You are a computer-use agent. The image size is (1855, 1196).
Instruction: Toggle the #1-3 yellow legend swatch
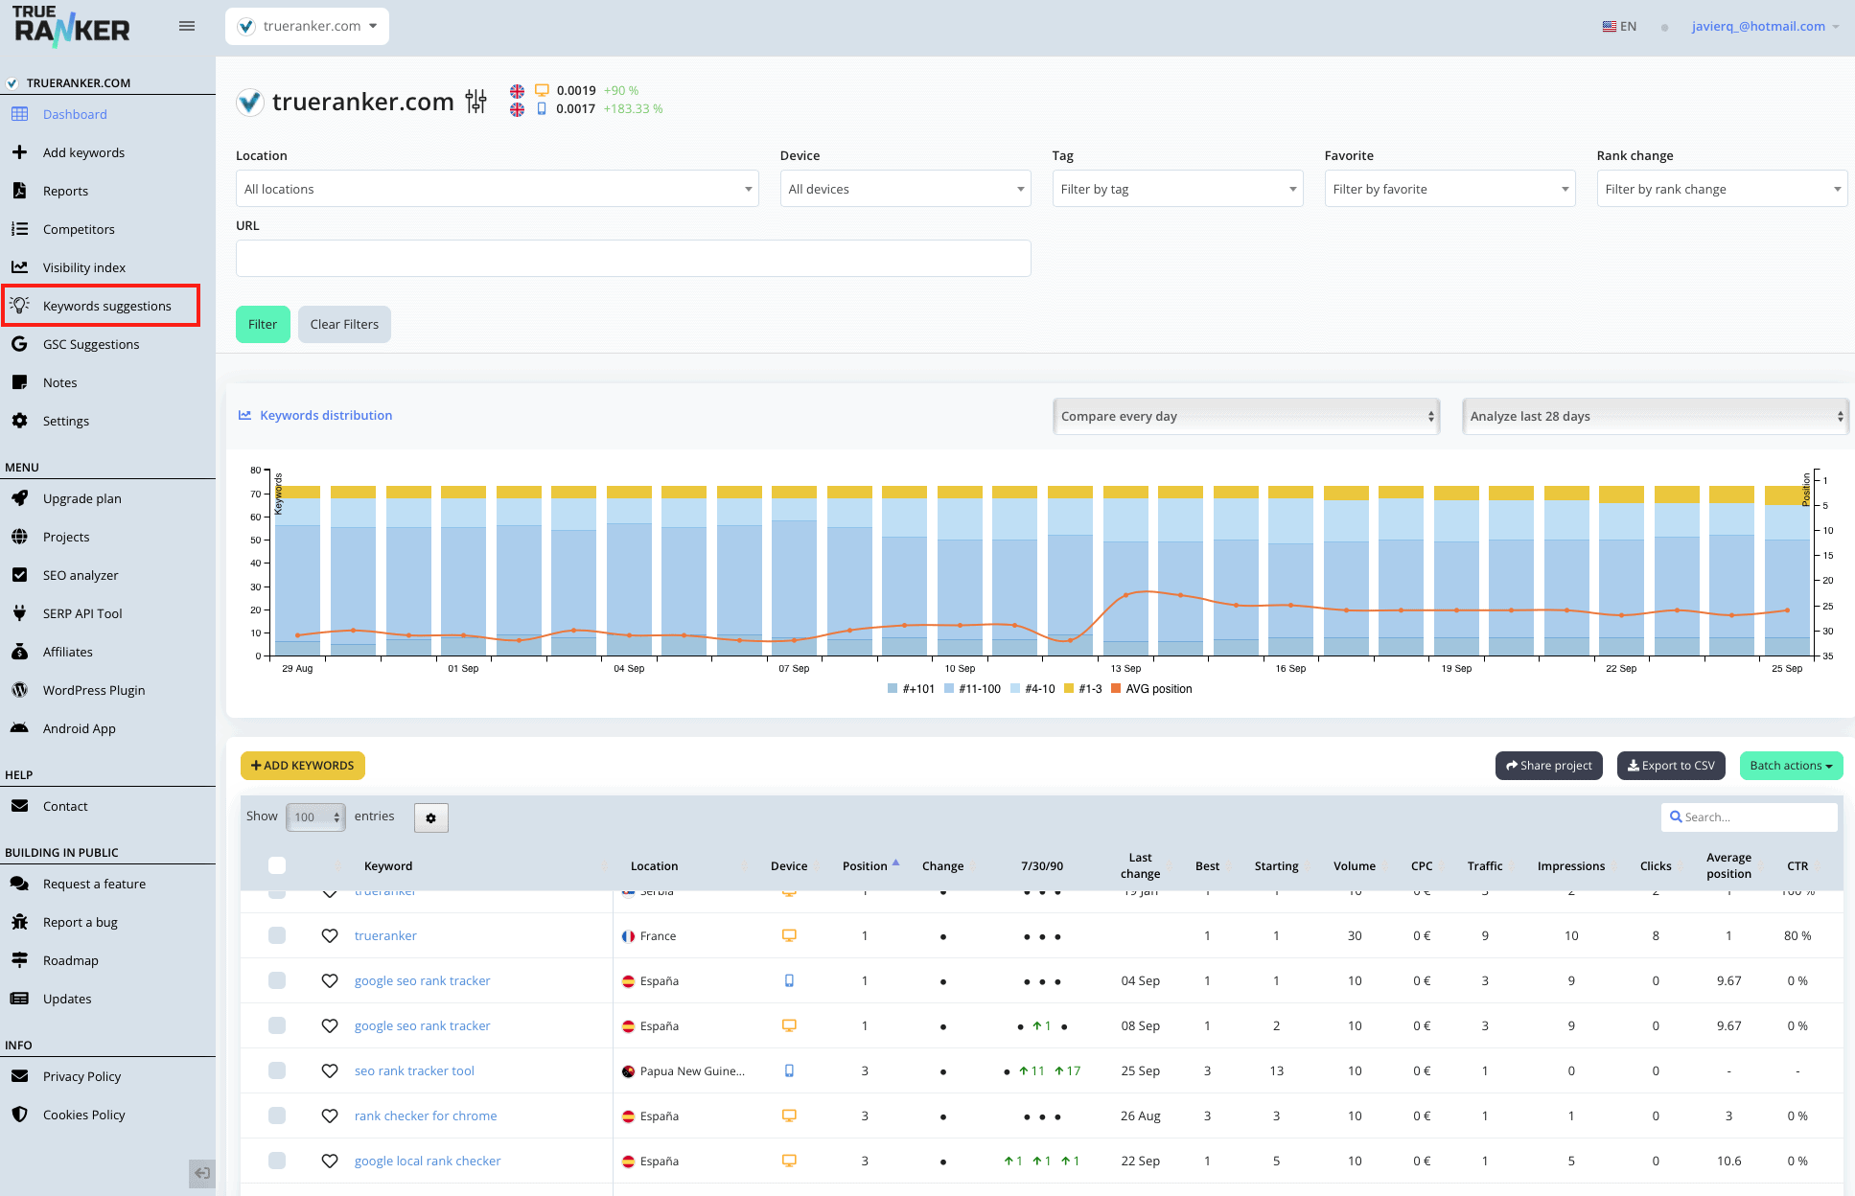1069,689
